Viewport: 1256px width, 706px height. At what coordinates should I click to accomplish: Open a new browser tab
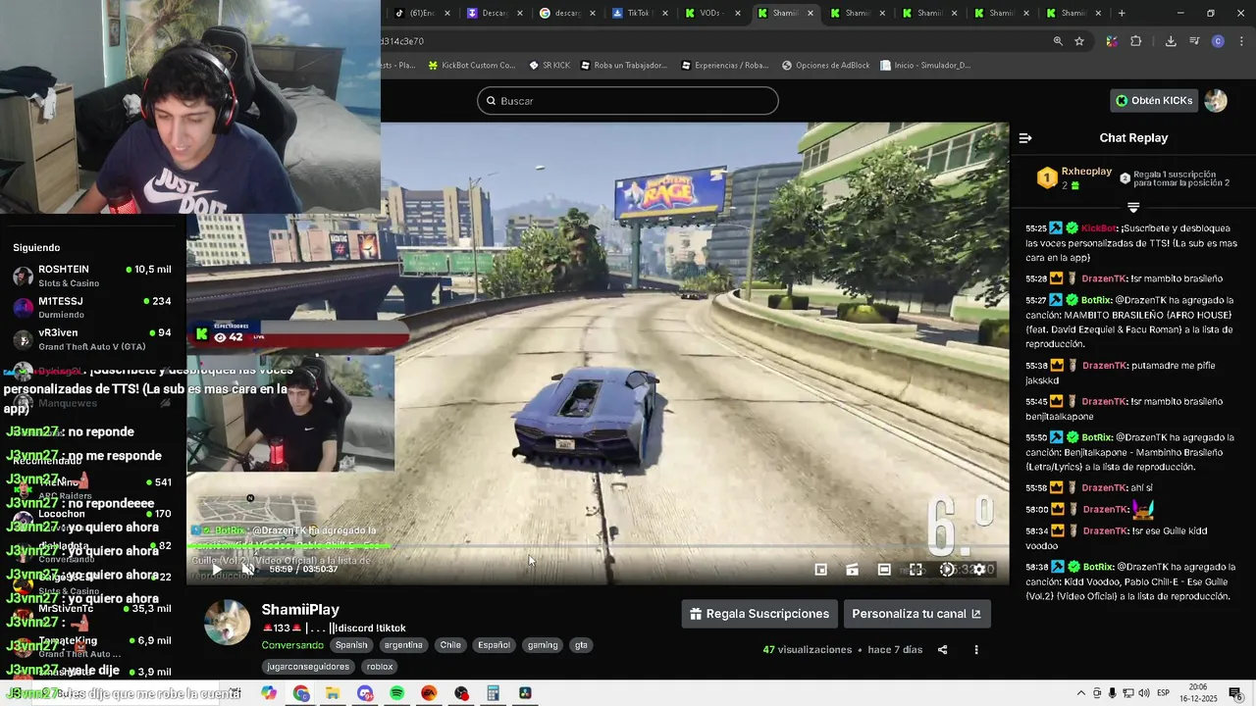[1122, 13]
